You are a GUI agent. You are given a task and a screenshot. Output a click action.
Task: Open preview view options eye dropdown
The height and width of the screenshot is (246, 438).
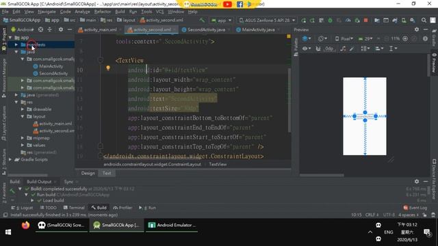[306, 49]
